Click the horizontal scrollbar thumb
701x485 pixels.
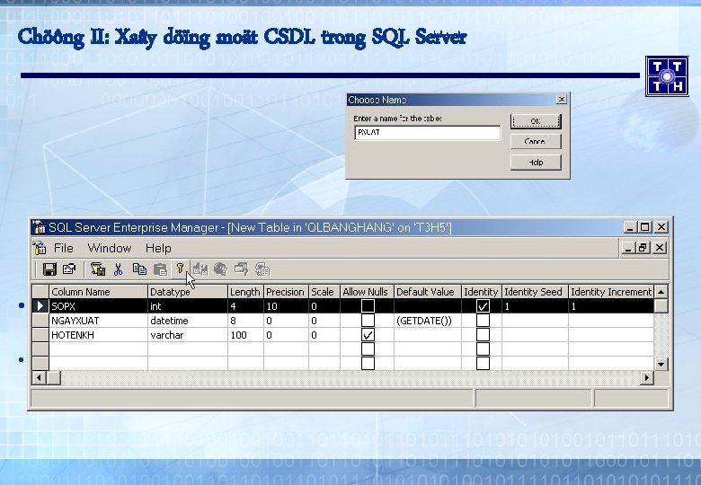point(54,378)
